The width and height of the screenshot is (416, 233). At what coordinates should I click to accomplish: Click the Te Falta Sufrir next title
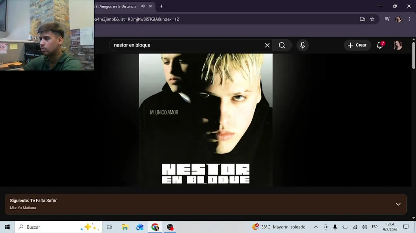point(43,201)
